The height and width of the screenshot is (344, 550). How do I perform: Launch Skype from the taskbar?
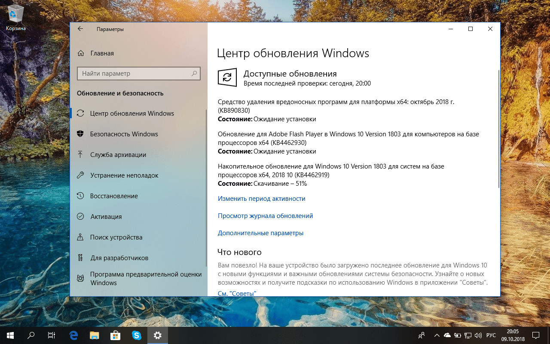(x=137, y=335)
